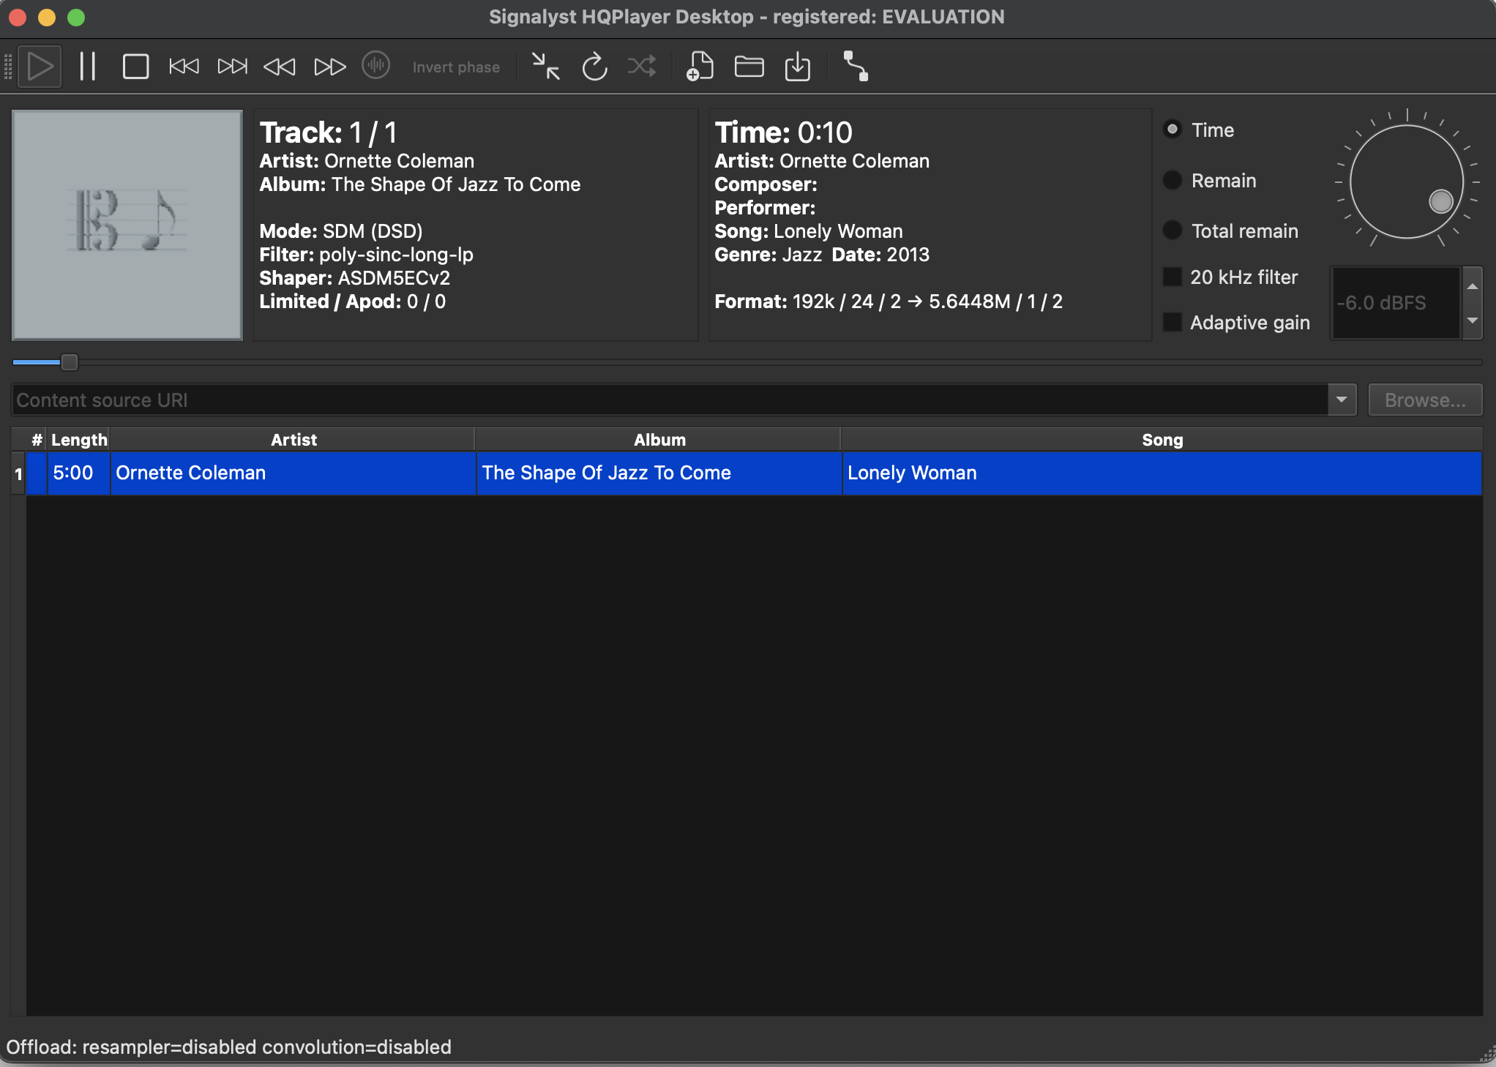Viewport: 1496px width, 1067px height.
Task: Fast forward the current song
Action: (329, 67)
